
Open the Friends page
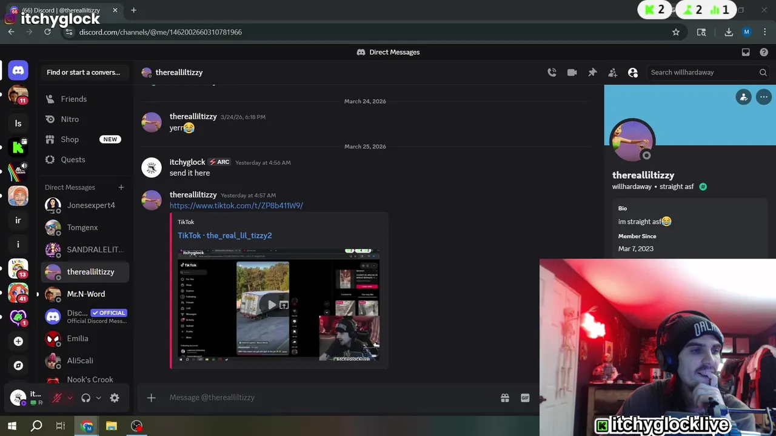pyautogui.click(x=85, y=99)
